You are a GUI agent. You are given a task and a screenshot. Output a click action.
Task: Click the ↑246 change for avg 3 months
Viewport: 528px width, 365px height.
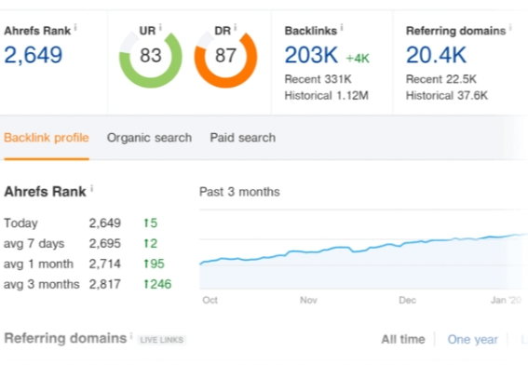157,285
